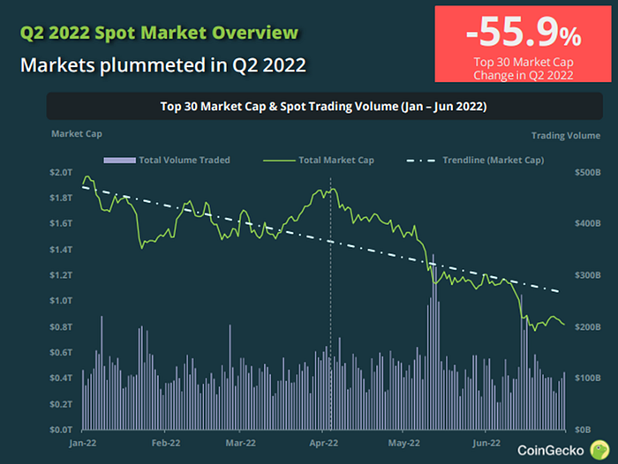The height and width of the screenshot is (464, 618).
Task: Click the Total Volume Traded legend swatch
Action: click(x=119, y=161)
